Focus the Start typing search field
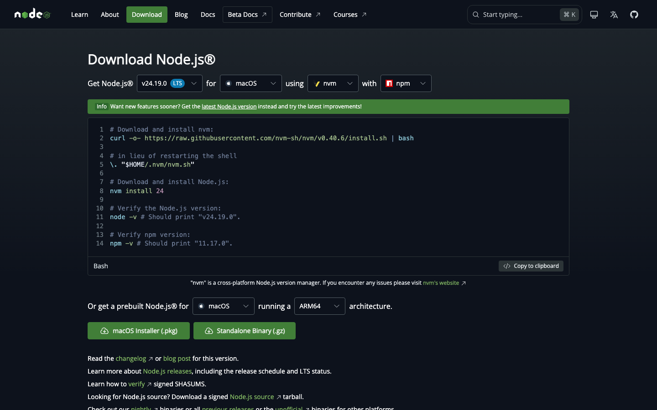The width and height of the screenshot is (657, 410). coord(525,15)
